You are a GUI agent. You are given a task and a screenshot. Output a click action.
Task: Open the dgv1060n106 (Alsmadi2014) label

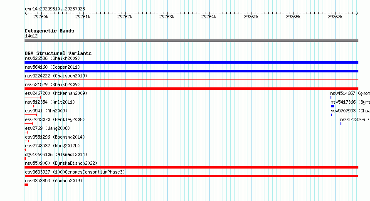coord(56,154)
